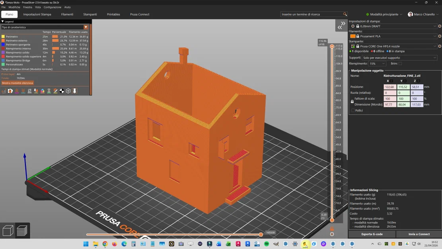This screenshot has height=249, width=442.
Task: Open printer settings gear beside Prusa CORE One
Action: click(x=440, y=46)
